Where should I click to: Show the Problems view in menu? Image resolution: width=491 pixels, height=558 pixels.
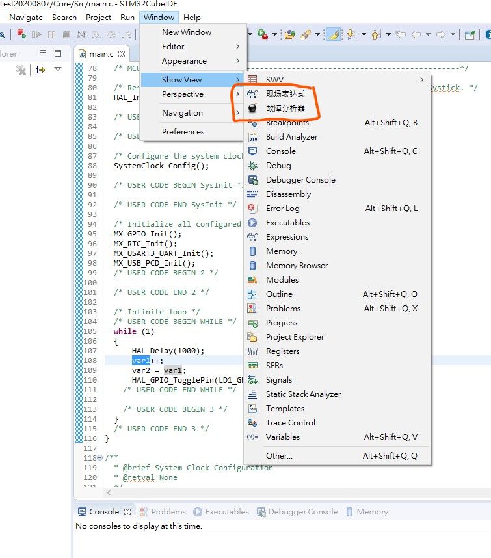point(337,308)
